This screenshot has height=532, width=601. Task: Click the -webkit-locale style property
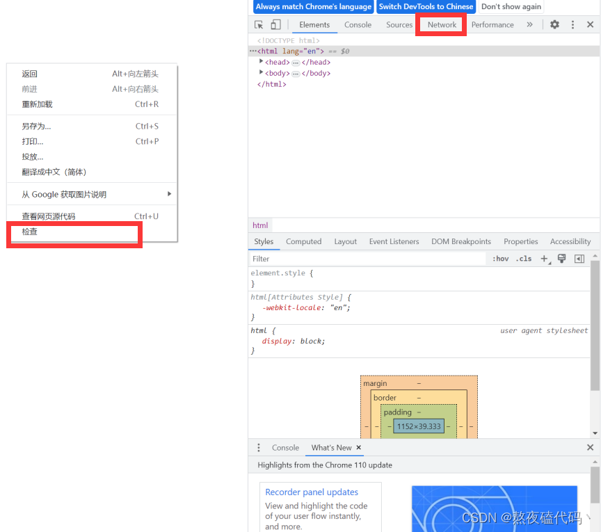click(291, 308)
